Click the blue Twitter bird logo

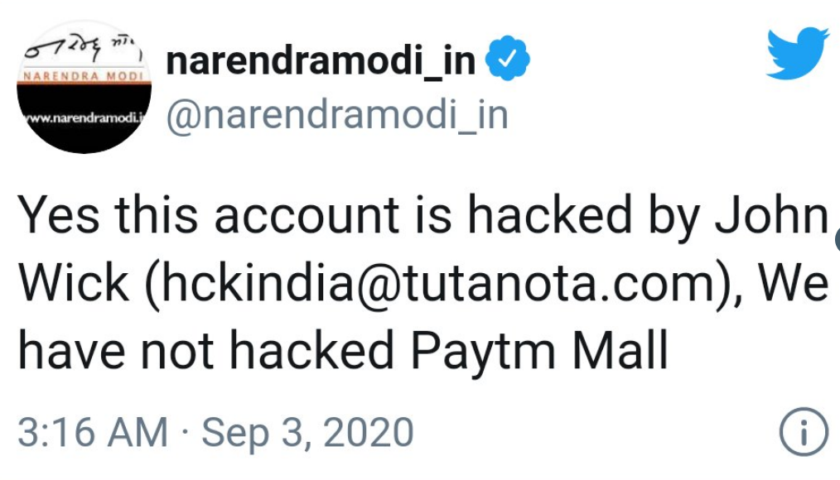[x=798, y=52]
